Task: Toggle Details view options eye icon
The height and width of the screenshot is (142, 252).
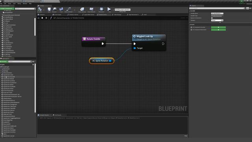Action: coord(250,8)
